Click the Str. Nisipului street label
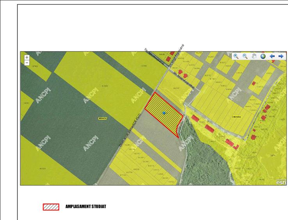Screen dimensions: 288x220 [x=183, y=73]
